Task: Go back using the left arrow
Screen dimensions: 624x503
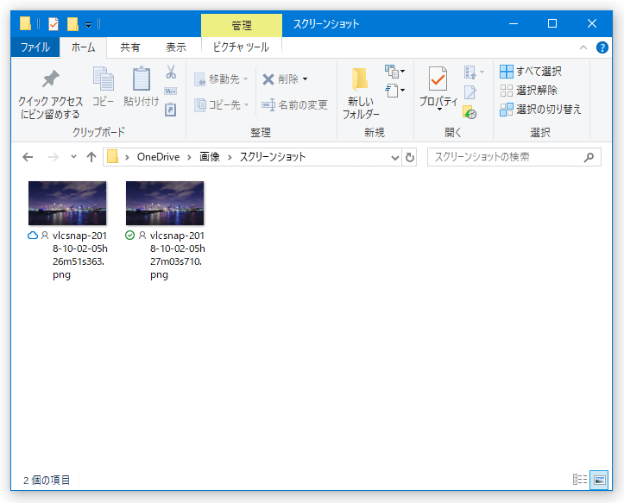Action: coord(28,157)
